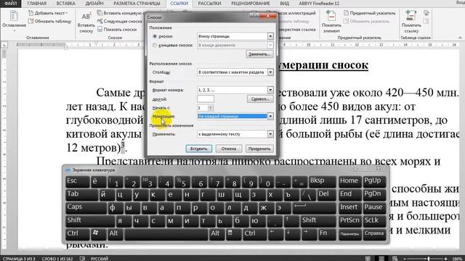Click the proofing icon in status bar
This screenshot has width=465, height=261.
coord(82,259)
